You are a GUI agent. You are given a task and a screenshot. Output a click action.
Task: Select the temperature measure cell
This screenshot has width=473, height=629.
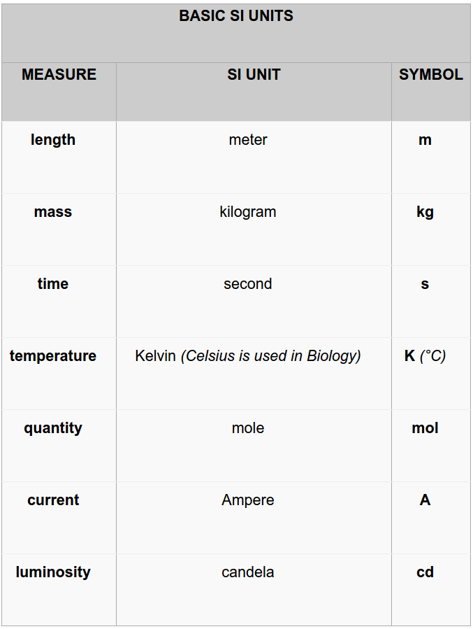pyautogui.click(x=53, y=356)
